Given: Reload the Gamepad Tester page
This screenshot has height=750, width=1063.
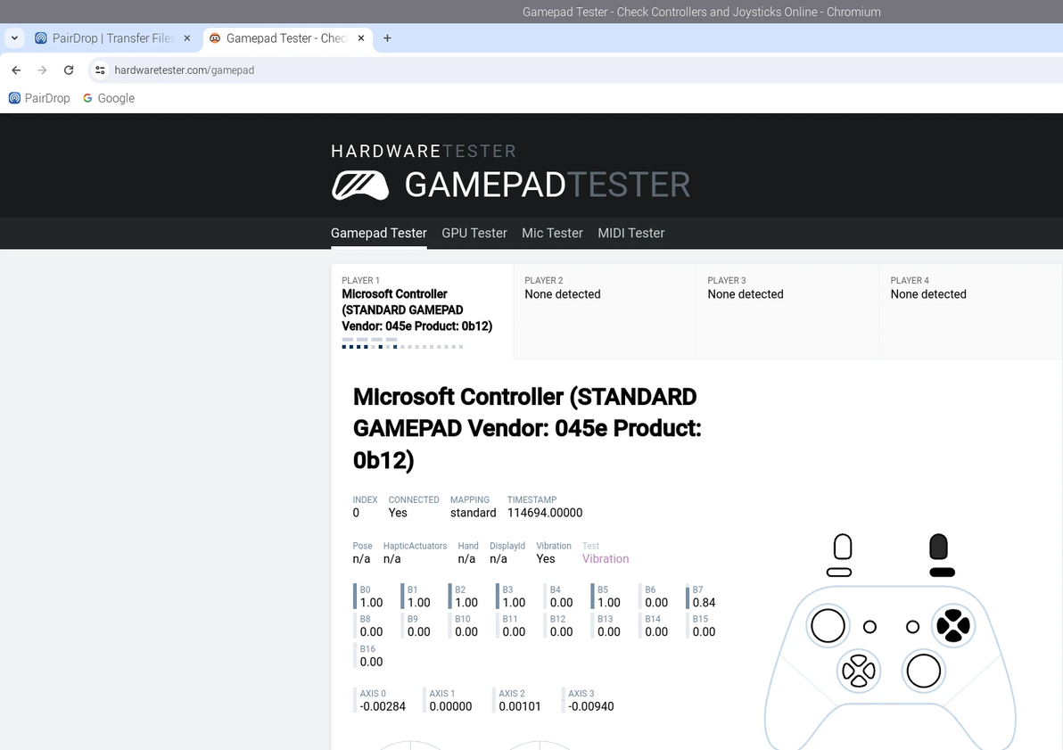Looking at the screenshot, I should [69, 70].
